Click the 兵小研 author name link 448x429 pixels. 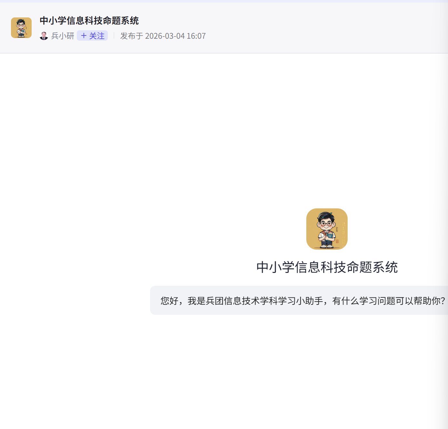(x=62, y=36)
